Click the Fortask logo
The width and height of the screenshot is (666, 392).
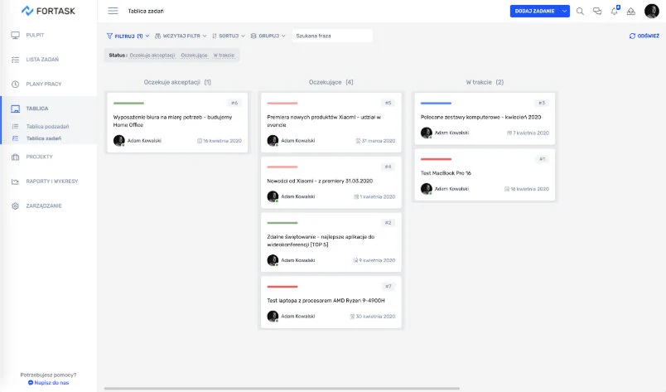point(48,12)
